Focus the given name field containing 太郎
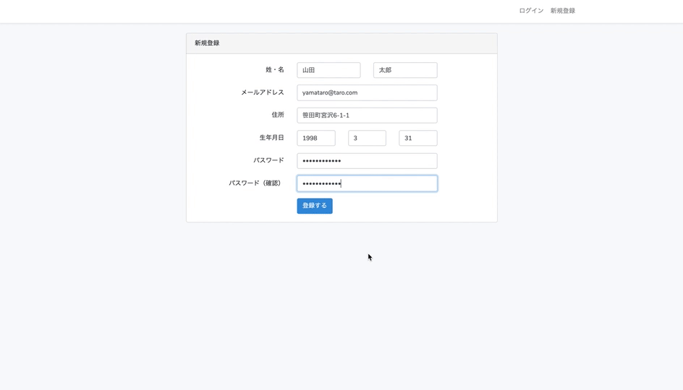Screen dimensions: 683x390 (x=405, y=70)
